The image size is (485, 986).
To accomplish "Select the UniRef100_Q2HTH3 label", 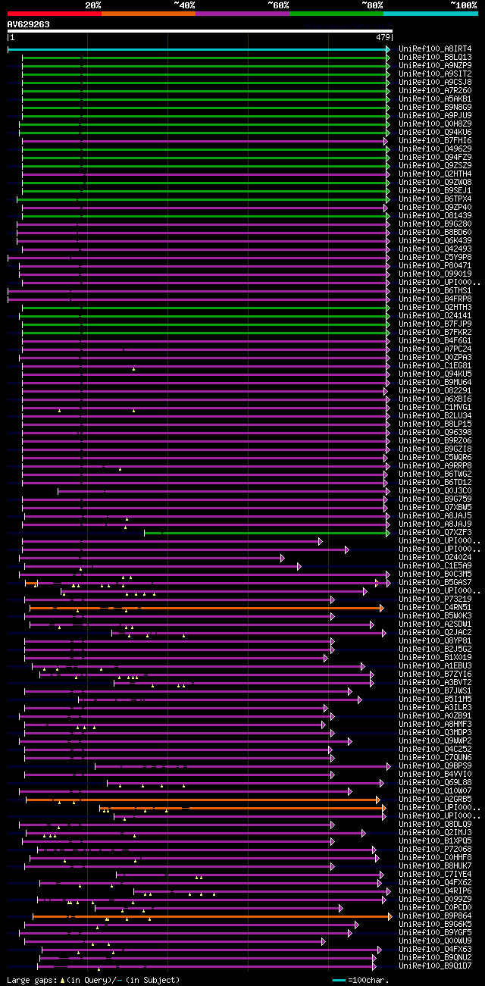I will (x=435, y=307).
